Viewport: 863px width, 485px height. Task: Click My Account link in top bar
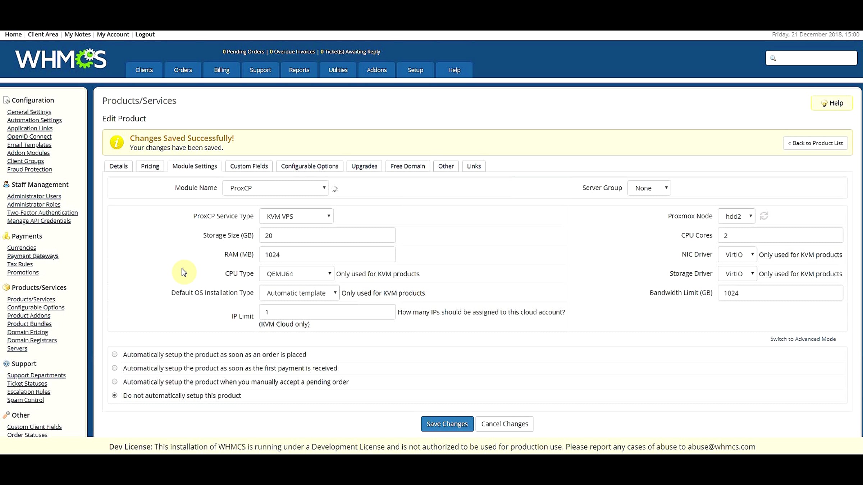(x=113, y=34)
